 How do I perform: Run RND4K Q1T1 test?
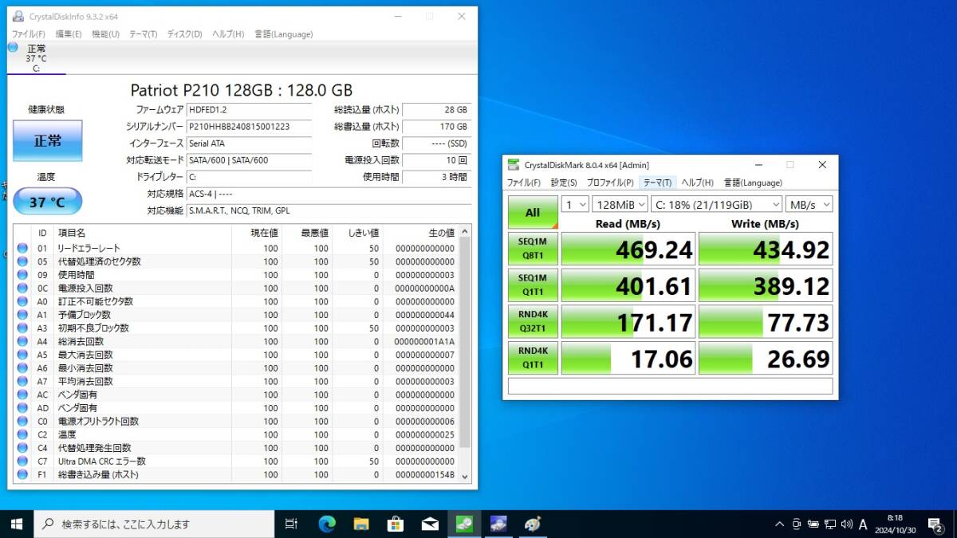533,358
